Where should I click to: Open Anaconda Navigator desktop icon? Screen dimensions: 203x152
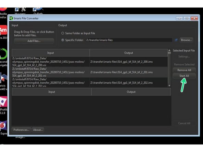coord(3,58)
